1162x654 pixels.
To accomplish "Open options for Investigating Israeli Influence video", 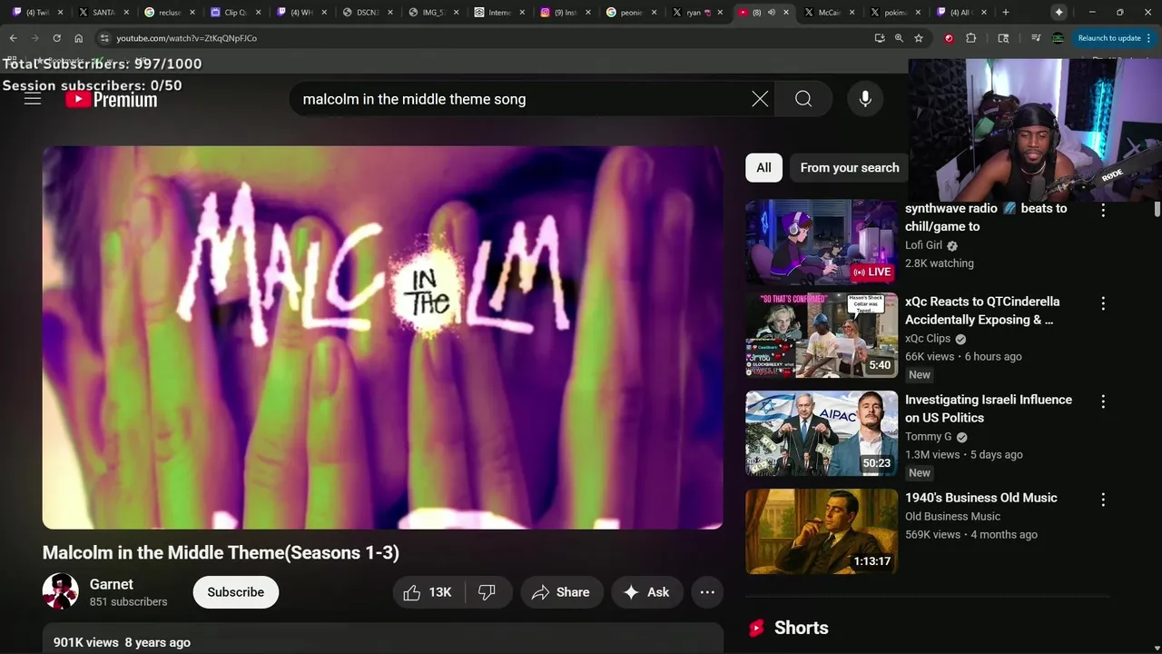I will tap(1103, 401).
